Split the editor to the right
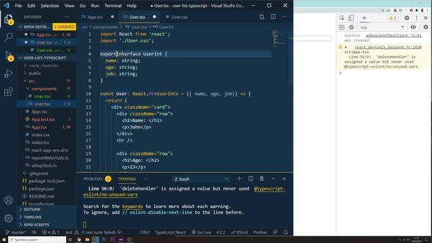 pyautogui.click(x=273, y=17)
